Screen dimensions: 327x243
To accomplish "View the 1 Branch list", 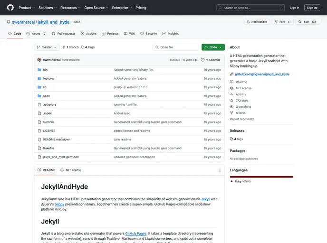I will pos(70,47).
